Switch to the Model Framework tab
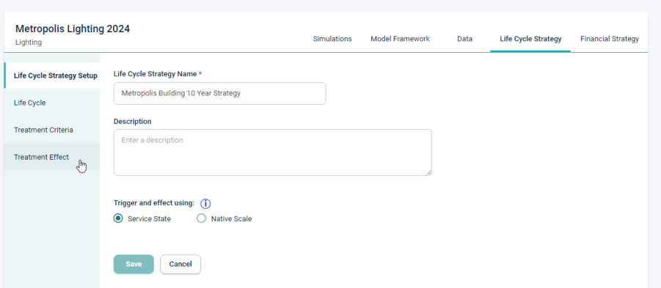This screenshot has height=288, width=661. coord(400,39)
